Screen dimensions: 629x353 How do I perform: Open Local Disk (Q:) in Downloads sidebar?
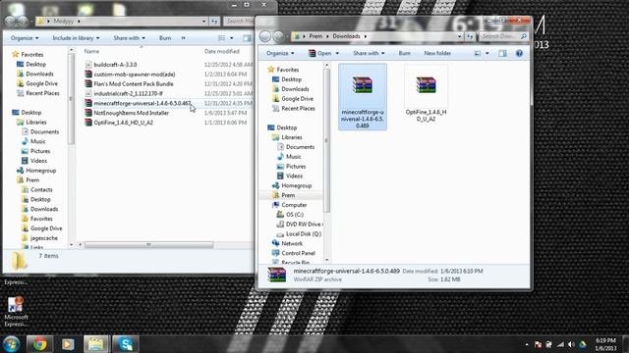coord(304,233)
